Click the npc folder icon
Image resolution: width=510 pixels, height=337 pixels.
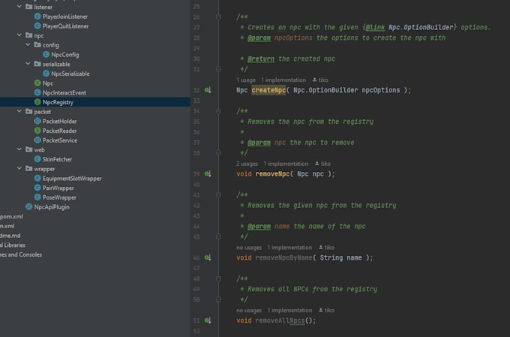(29, 35)
